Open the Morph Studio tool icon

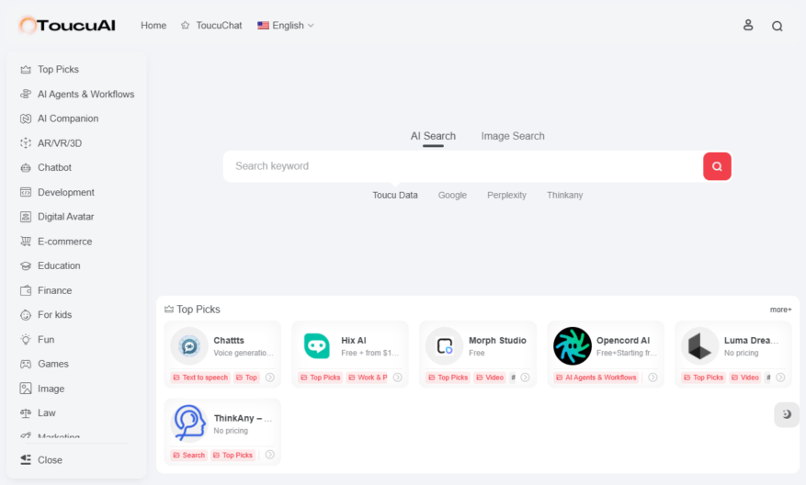tap(444, 346)
